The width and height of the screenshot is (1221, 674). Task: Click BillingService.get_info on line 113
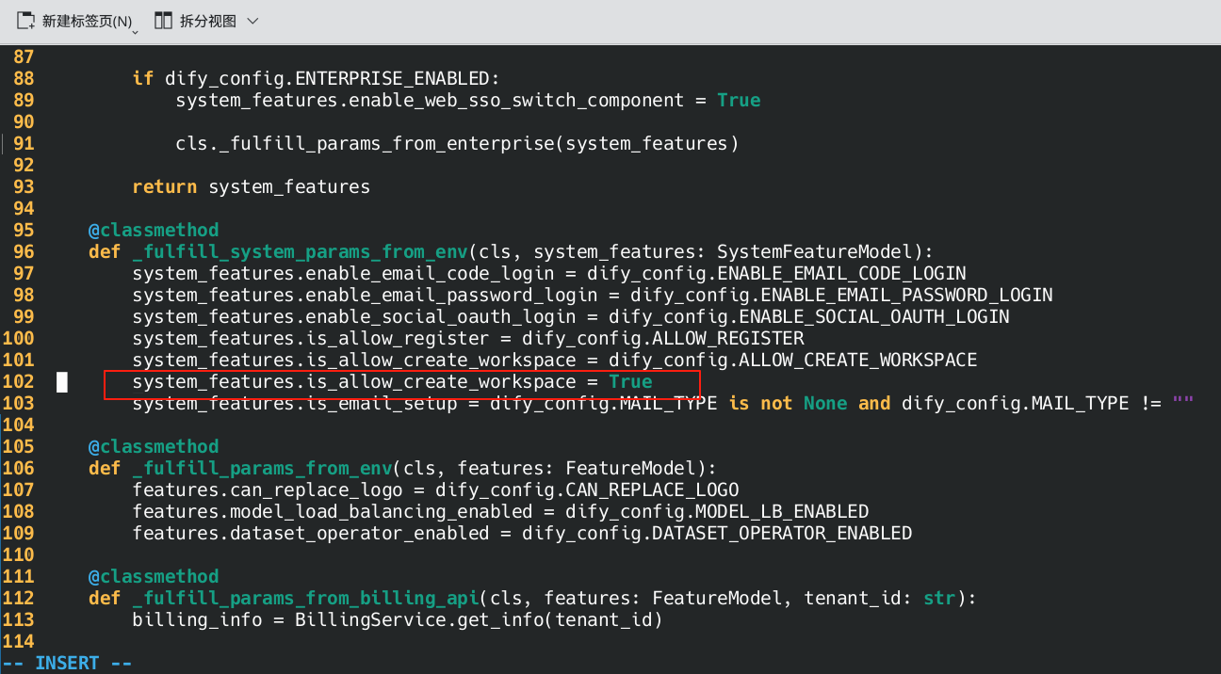pos(423,619)
